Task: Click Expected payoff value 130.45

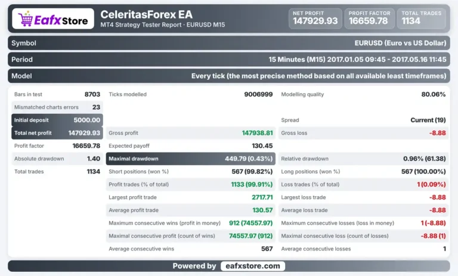Action: (x=262, y=145)
